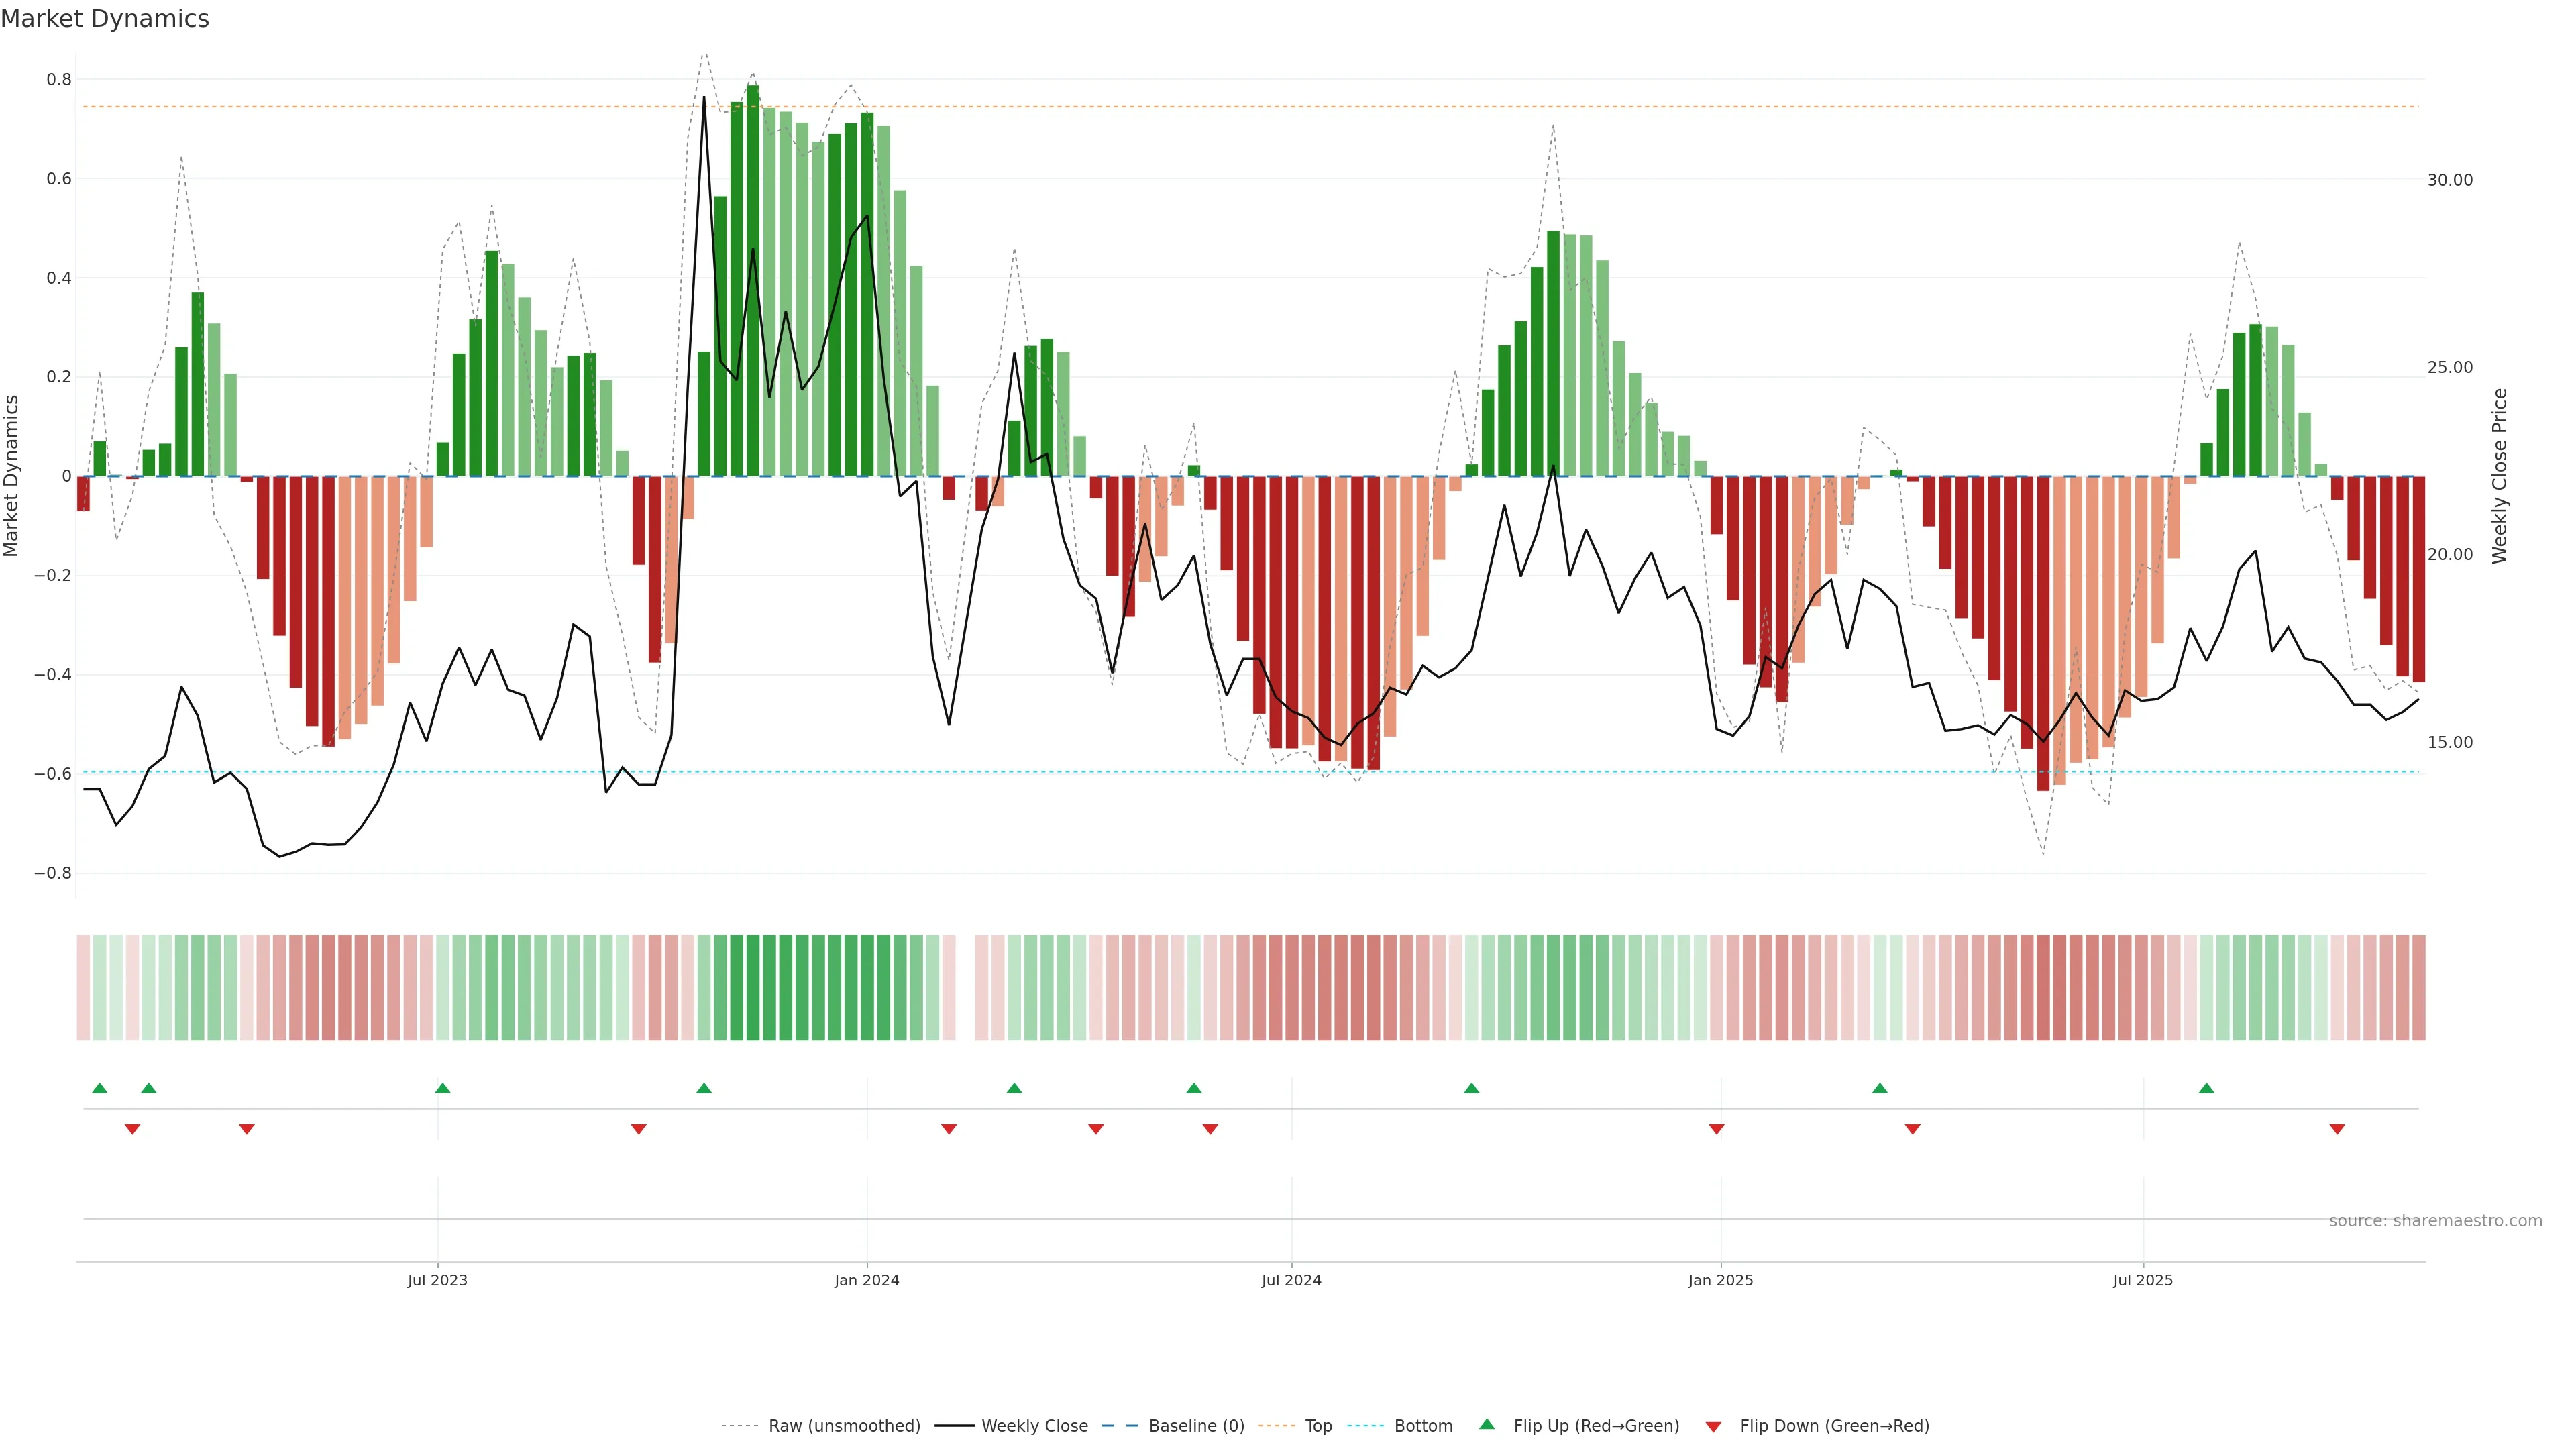Viewport: 2576px width, 1449px height.
Task: Click the darkest green heatmap cell near Jan 2024
Action: [752, 987]
